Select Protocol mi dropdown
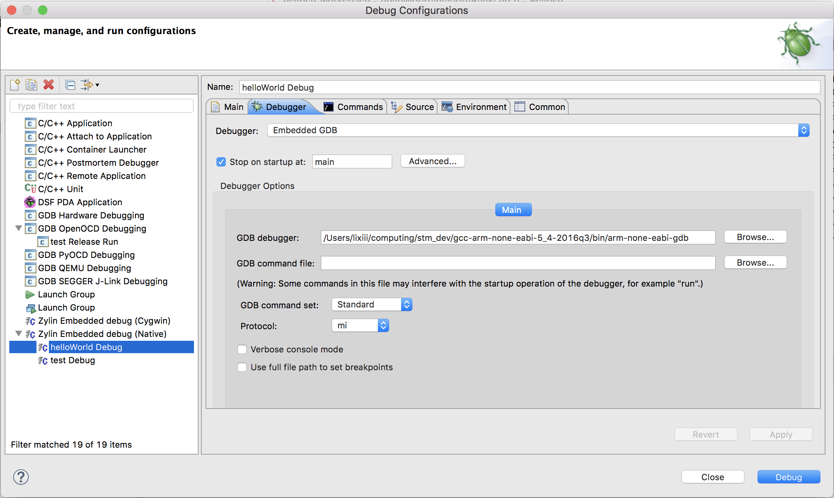Viewport: 834px width, 498px height. click(360, 325)
